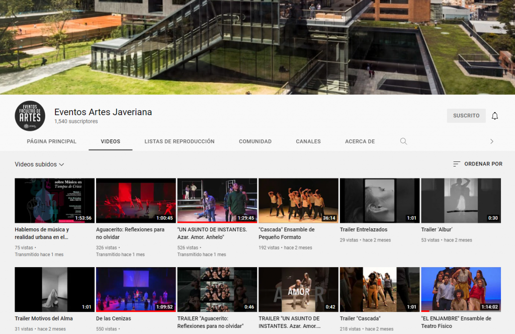Click the channel banner image
Screen dimensions: 515x334
click(257, 47)
